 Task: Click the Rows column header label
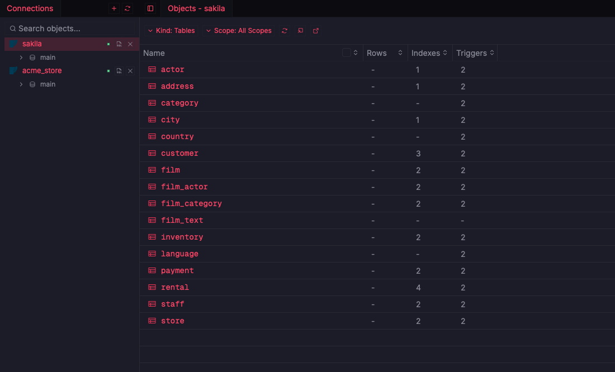376,53
